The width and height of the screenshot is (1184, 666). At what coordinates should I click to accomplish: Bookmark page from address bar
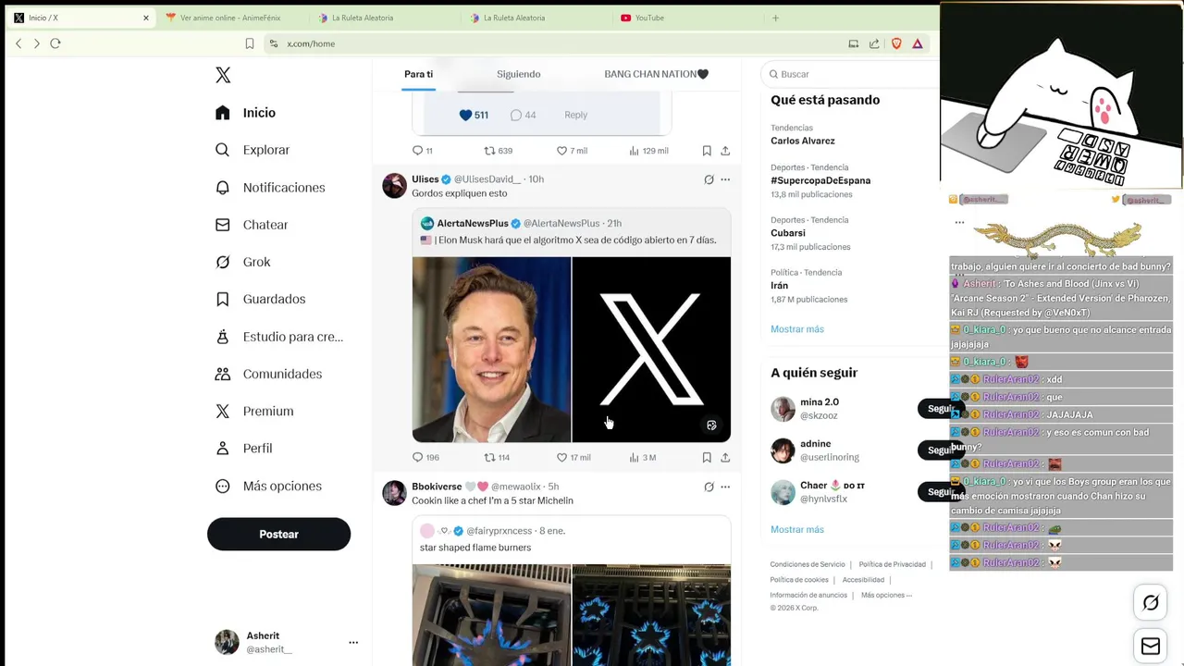(x=250, y=43)
